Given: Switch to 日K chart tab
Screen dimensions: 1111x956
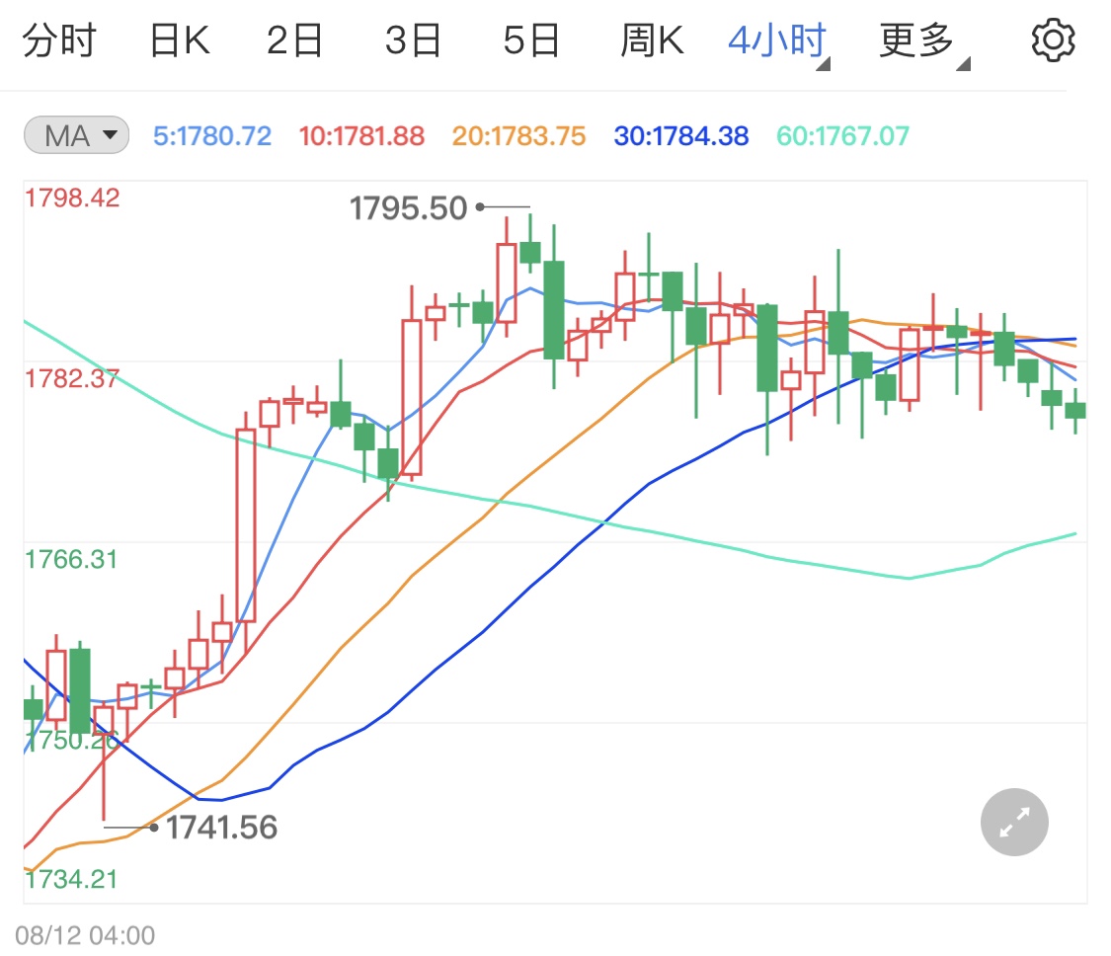Looking at the screenshot, I should tap(180, 41).
